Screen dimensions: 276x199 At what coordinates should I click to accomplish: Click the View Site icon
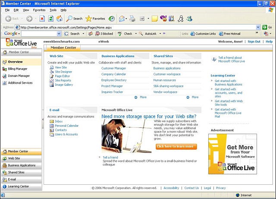tap(52, 67)
